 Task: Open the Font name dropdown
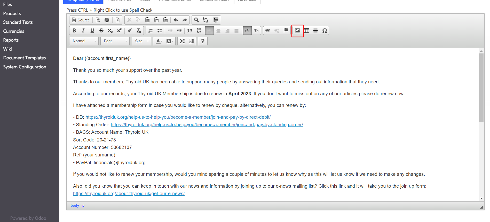pyautogui.click(x=115, y=41)
